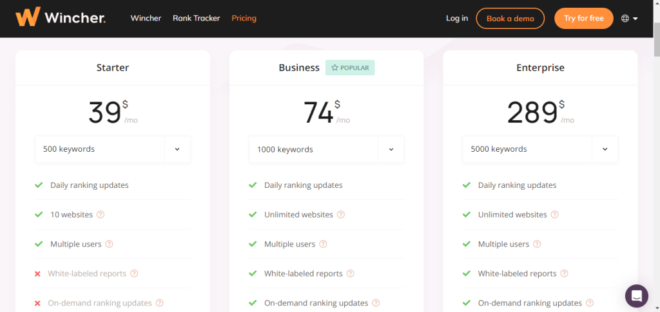Click help icon for Enterprise Unlimited websites
The height and width of the screenshot is (312, 660).
[555, 215]
